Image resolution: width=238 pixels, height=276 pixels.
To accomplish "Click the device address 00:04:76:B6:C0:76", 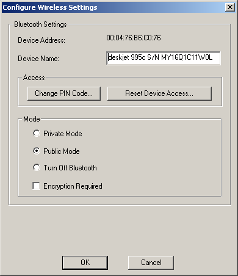I will tap(134, 38).
